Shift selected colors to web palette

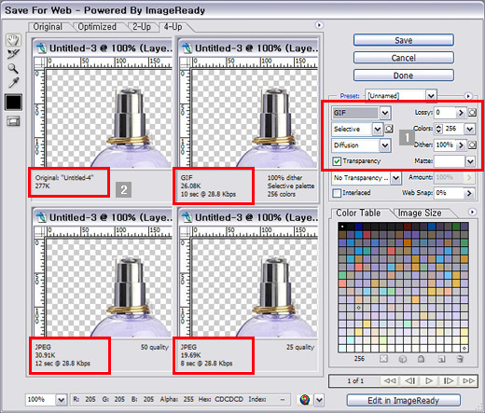pyautogui.click(x=403, y=359)
